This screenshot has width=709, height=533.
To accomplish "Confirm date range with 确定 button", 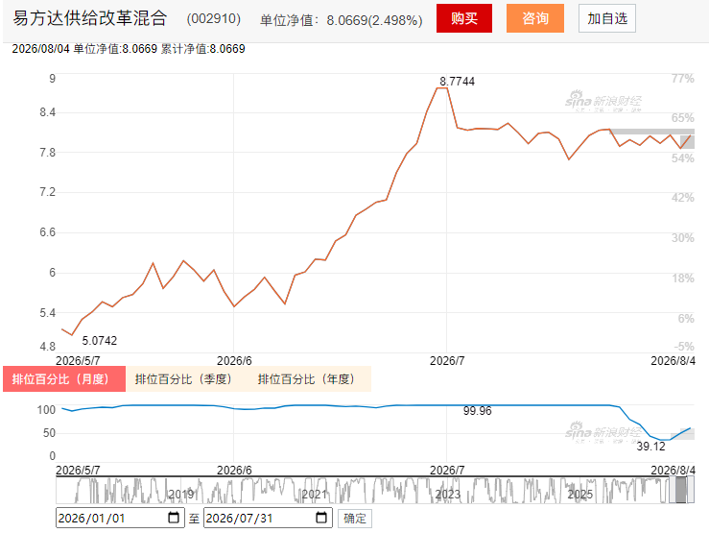I will pyautogui.click(x=355, y=518).
